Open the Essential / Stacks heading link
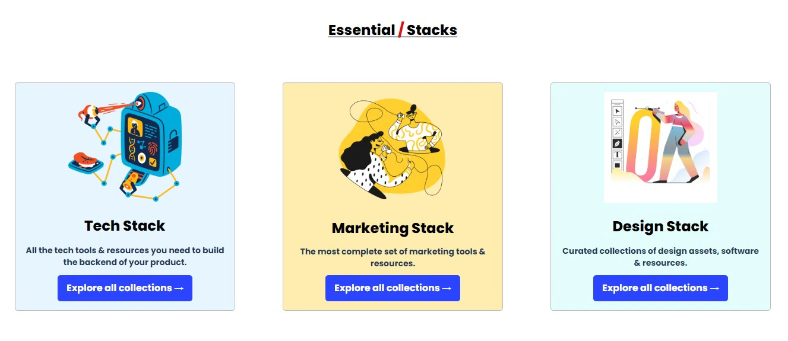 (x=393, y=30)
